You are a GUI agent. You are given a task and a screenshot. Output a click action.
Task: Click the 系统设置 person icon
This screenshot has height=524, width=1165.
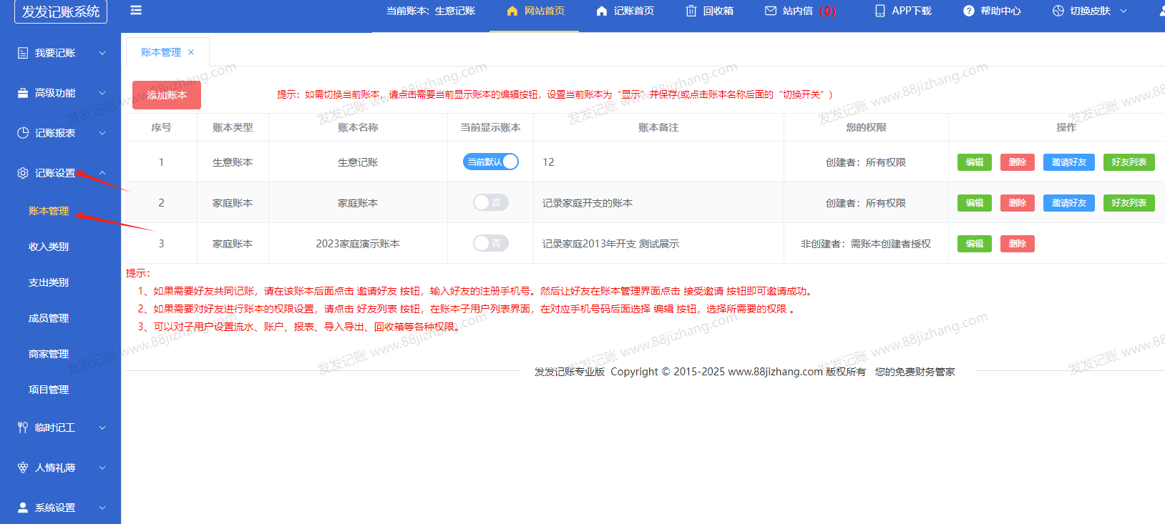(23, 508)
